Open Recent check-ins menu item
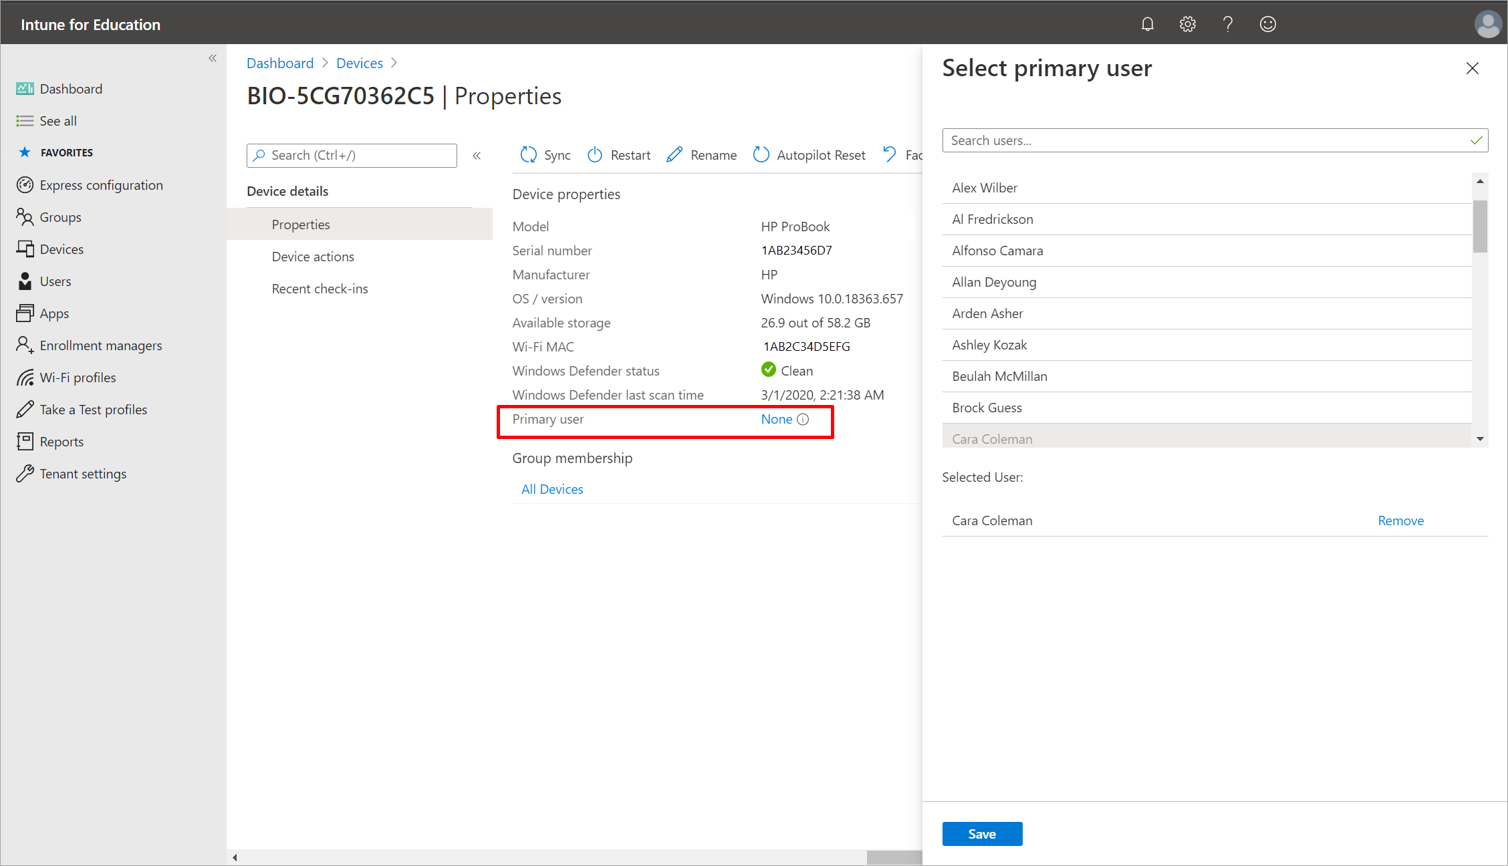Screen dimensions: 1508x866 pyautogui.click(x=320, y=289)
